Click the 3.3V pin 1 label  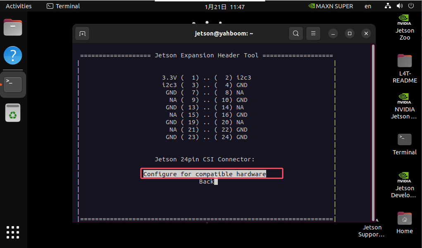[x=169, y=78]
